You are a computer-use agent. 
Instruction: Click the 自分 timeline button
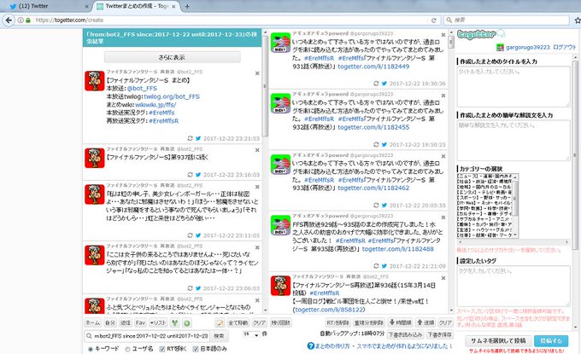[110, 323]
